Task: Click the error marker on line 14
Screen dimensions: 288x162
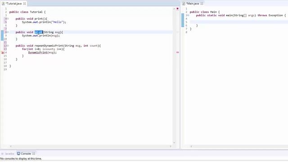Action: (2, 53)
